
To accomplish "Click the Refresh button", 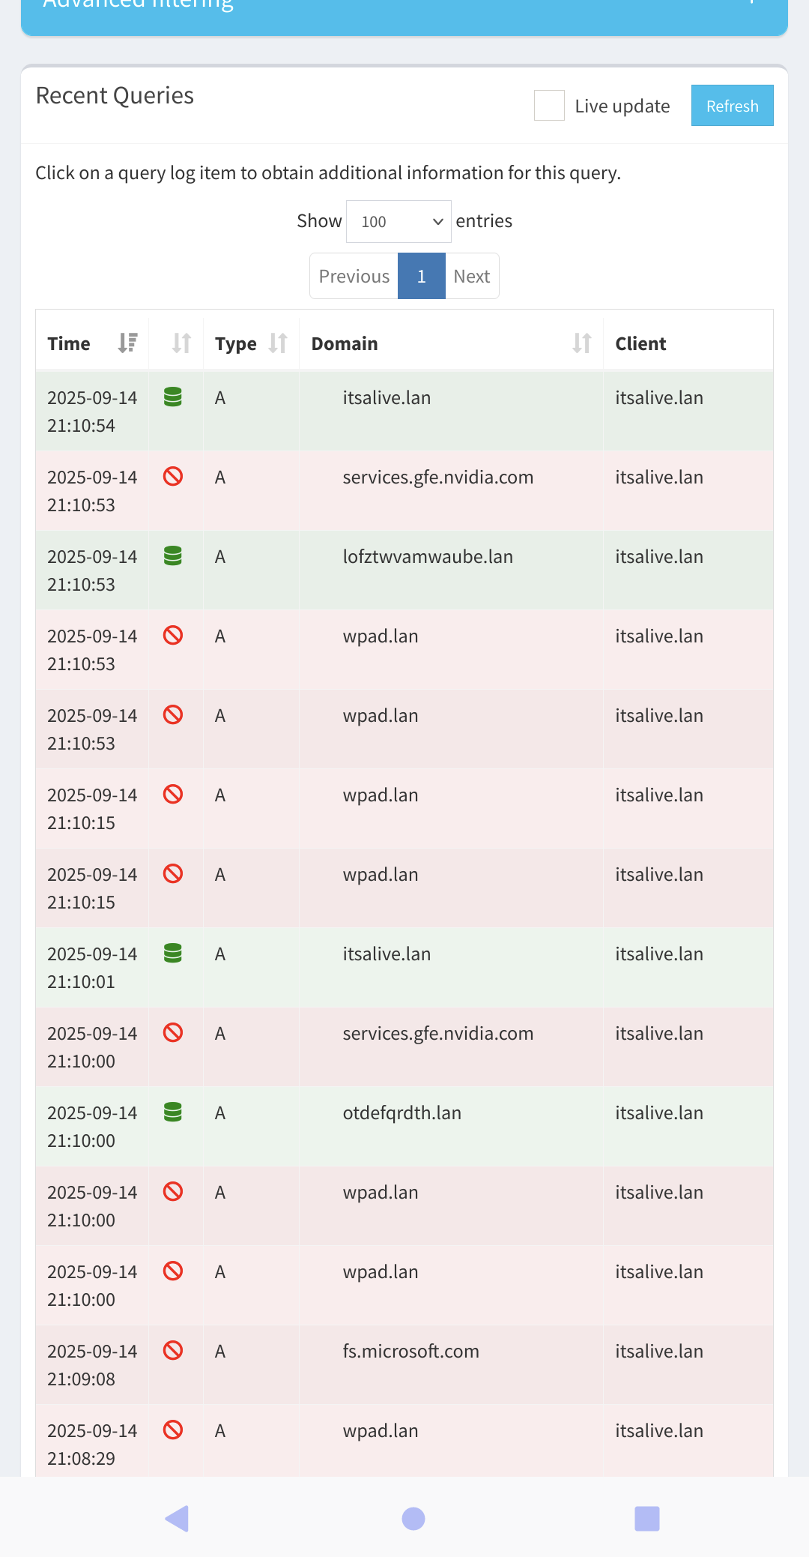I will [732, 106].
